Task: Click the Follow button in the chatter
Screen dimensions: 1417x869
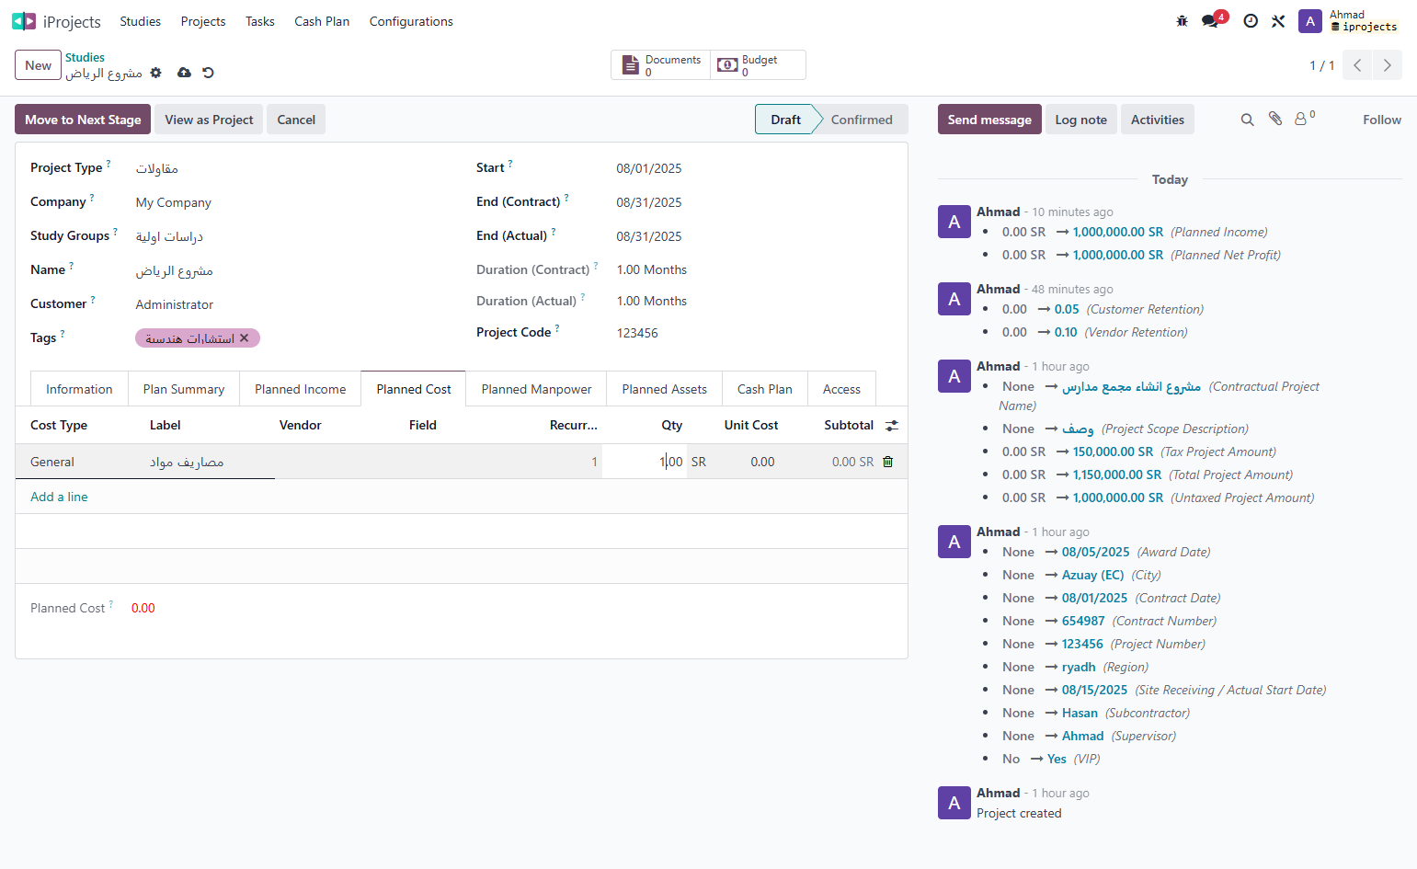Action: [1382, 120]
